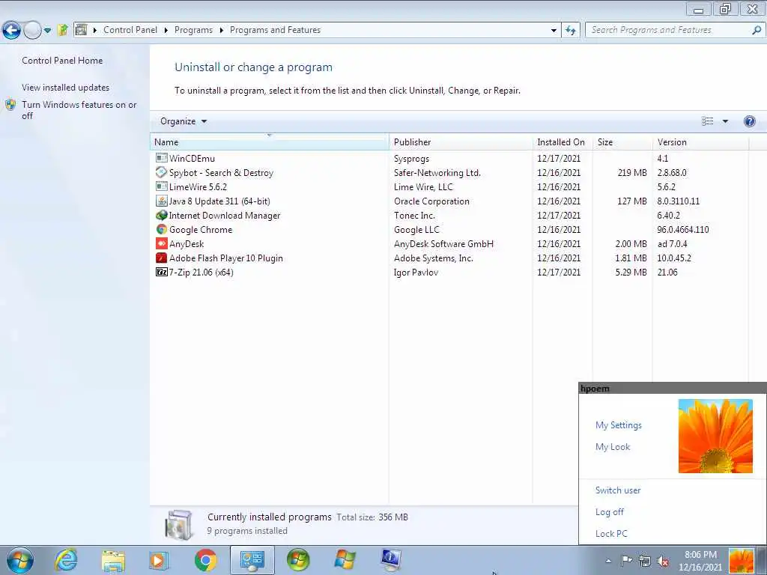Open the Help question mark icon
767x575 pixels.
(749, 121)
